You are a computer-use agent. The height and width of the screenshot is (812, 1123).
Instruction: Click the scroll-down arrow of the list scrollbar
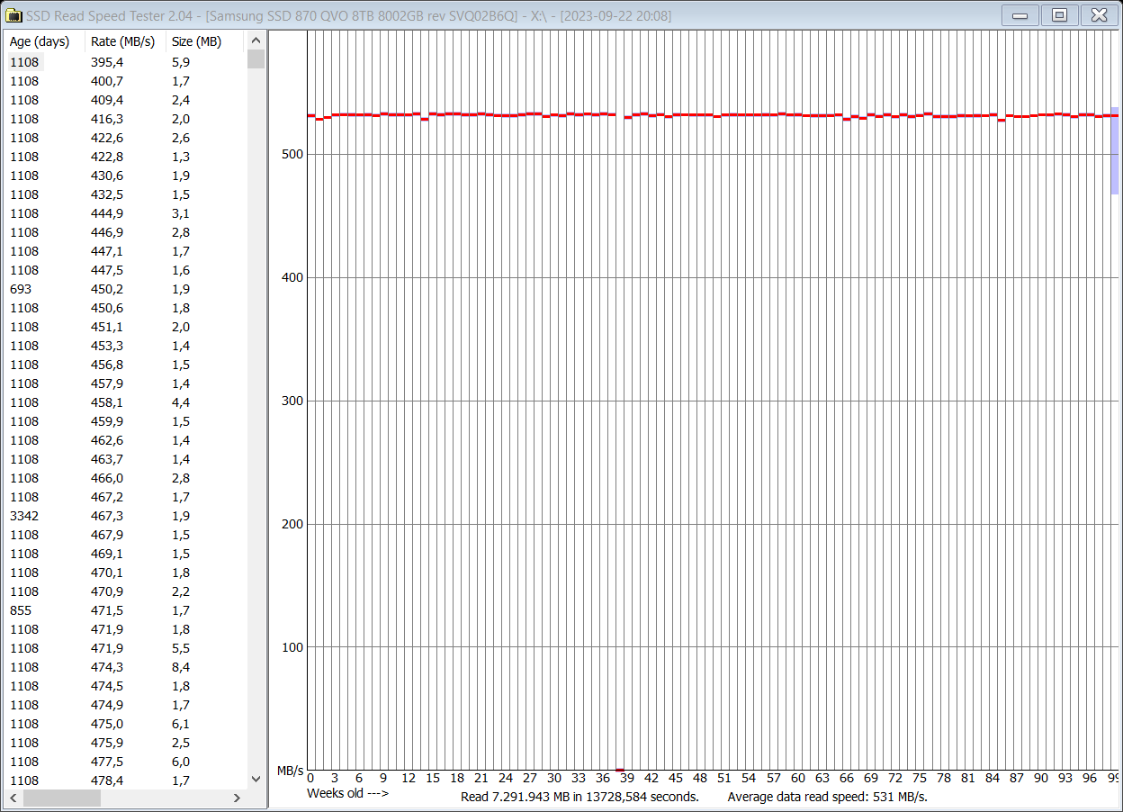pos(256,780)
